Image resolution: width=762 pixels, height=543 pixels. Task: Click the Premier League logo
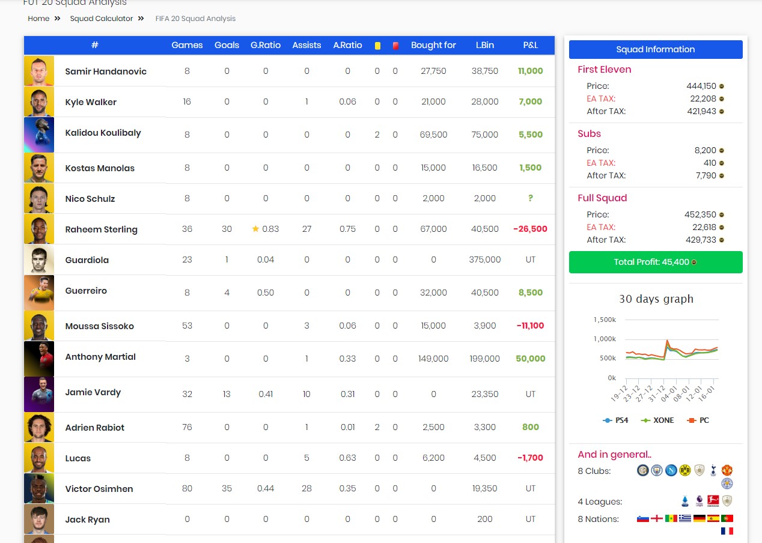(700, 501)
